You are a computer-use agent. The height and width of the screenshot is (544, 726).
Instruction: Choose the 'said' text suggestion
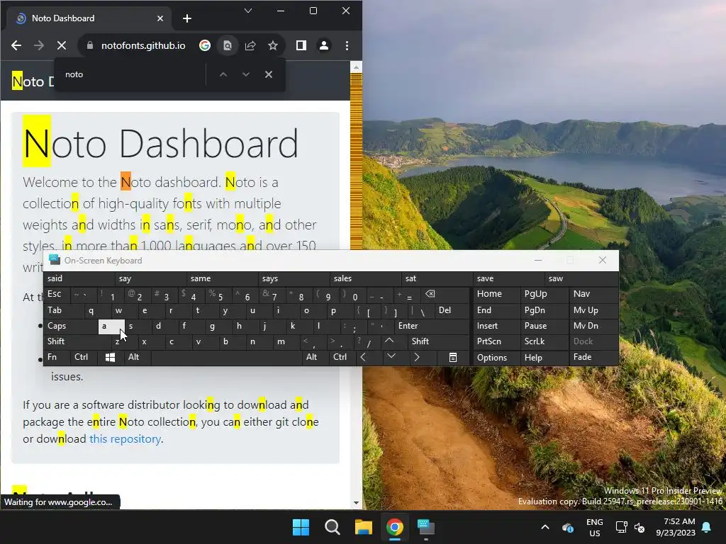(x=79, y=278)
